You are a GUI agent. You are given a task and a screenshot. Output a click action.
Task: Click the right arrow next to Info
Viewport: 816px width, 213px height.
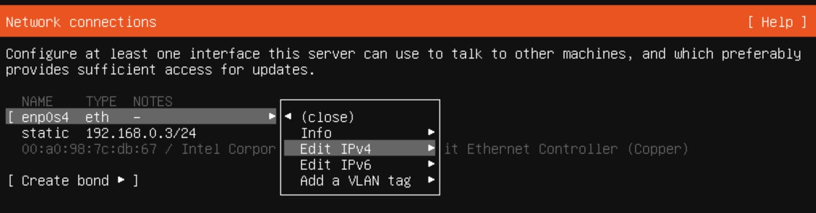(431, 133)
